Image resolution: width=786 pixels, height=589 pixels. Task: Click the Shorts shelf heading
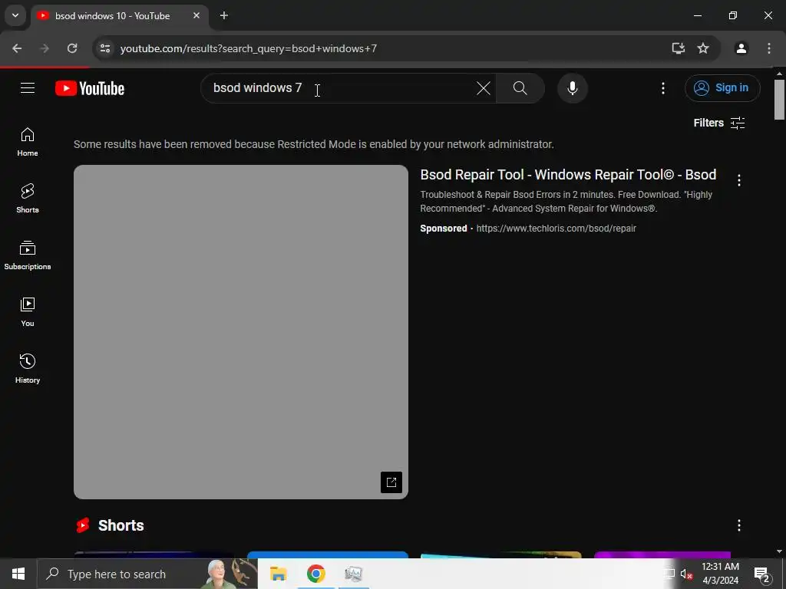pos(121,525)
